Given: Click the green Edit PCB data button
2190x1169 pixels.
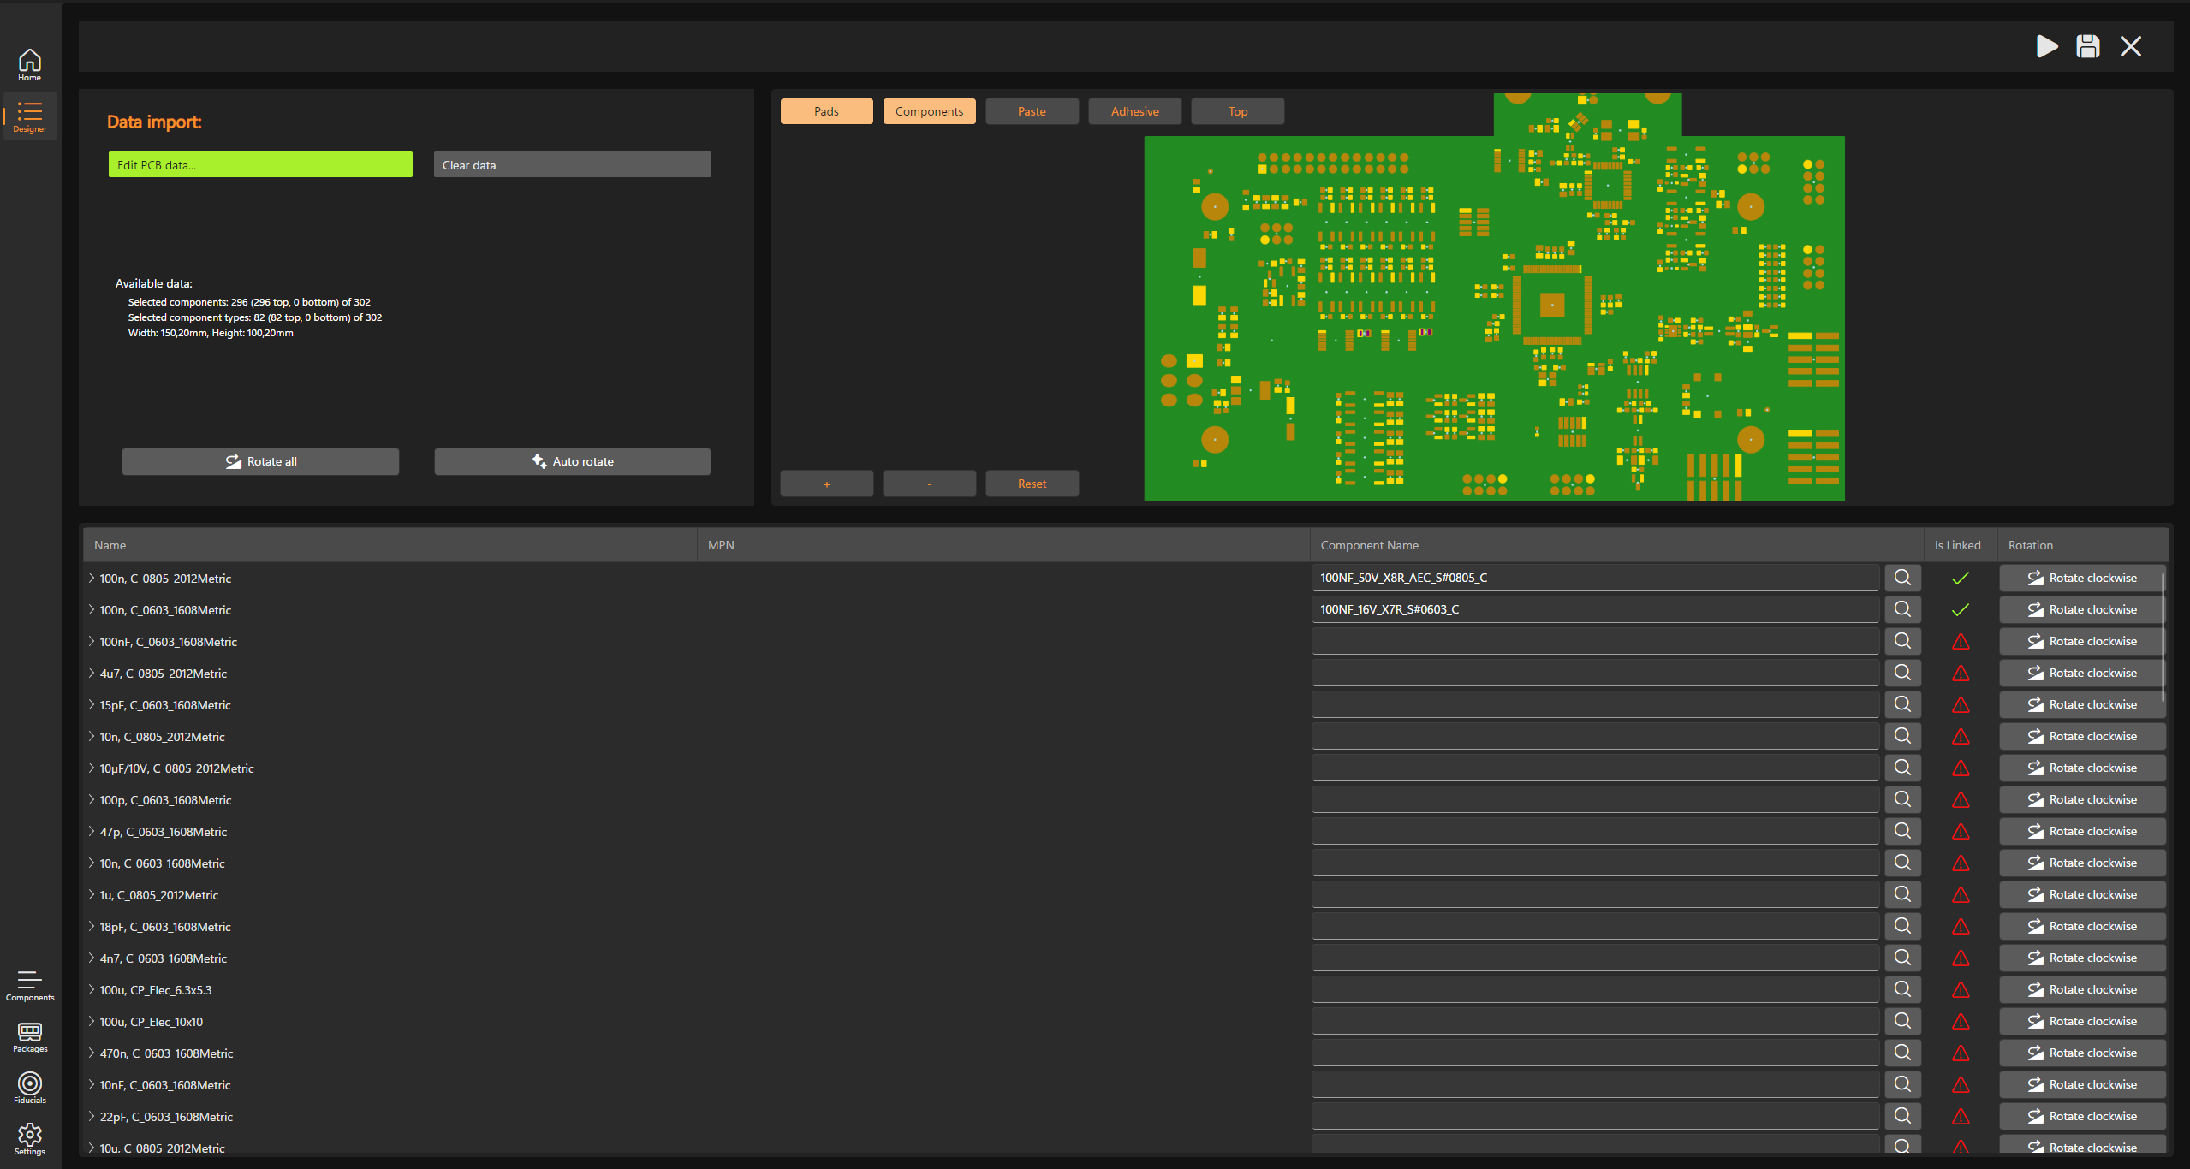Looking at the screenshot, I should 260,165.
